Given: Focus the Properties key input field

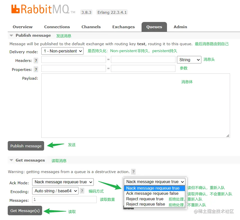Looking at the screenshot, I should click(x=74, y=68).
